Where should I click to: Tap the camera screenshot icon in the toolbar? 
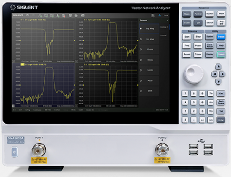click(83, 15)
